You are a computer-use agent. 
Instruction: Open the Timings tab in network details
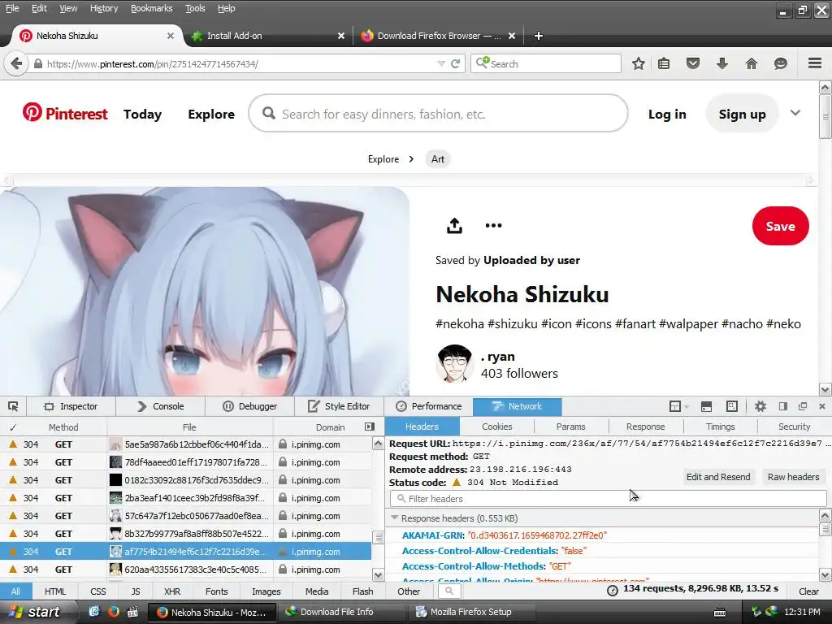720,427
